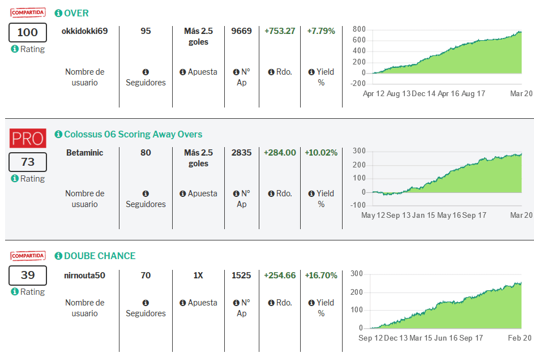Click Apuesta info icon in okkidokki69 row

point(182,72)
